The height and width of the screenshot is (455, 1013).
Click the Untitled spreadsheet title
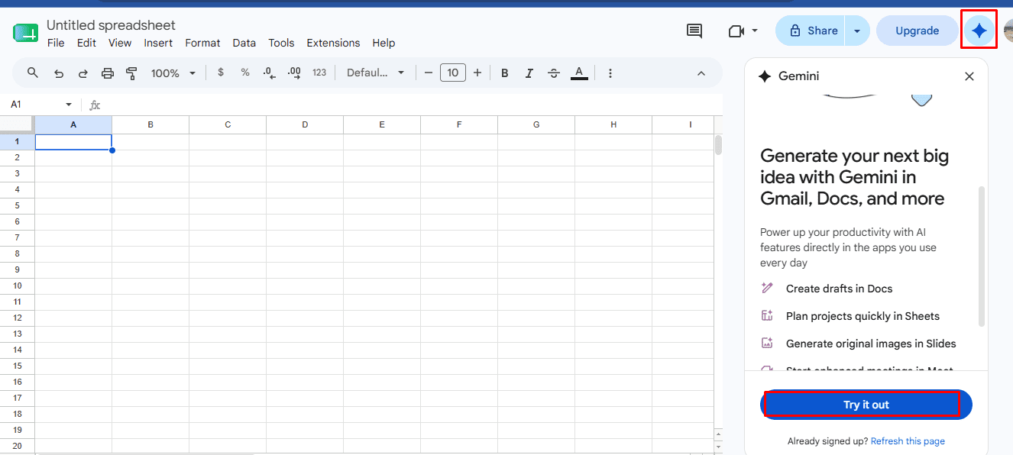[x=111, y=26]
